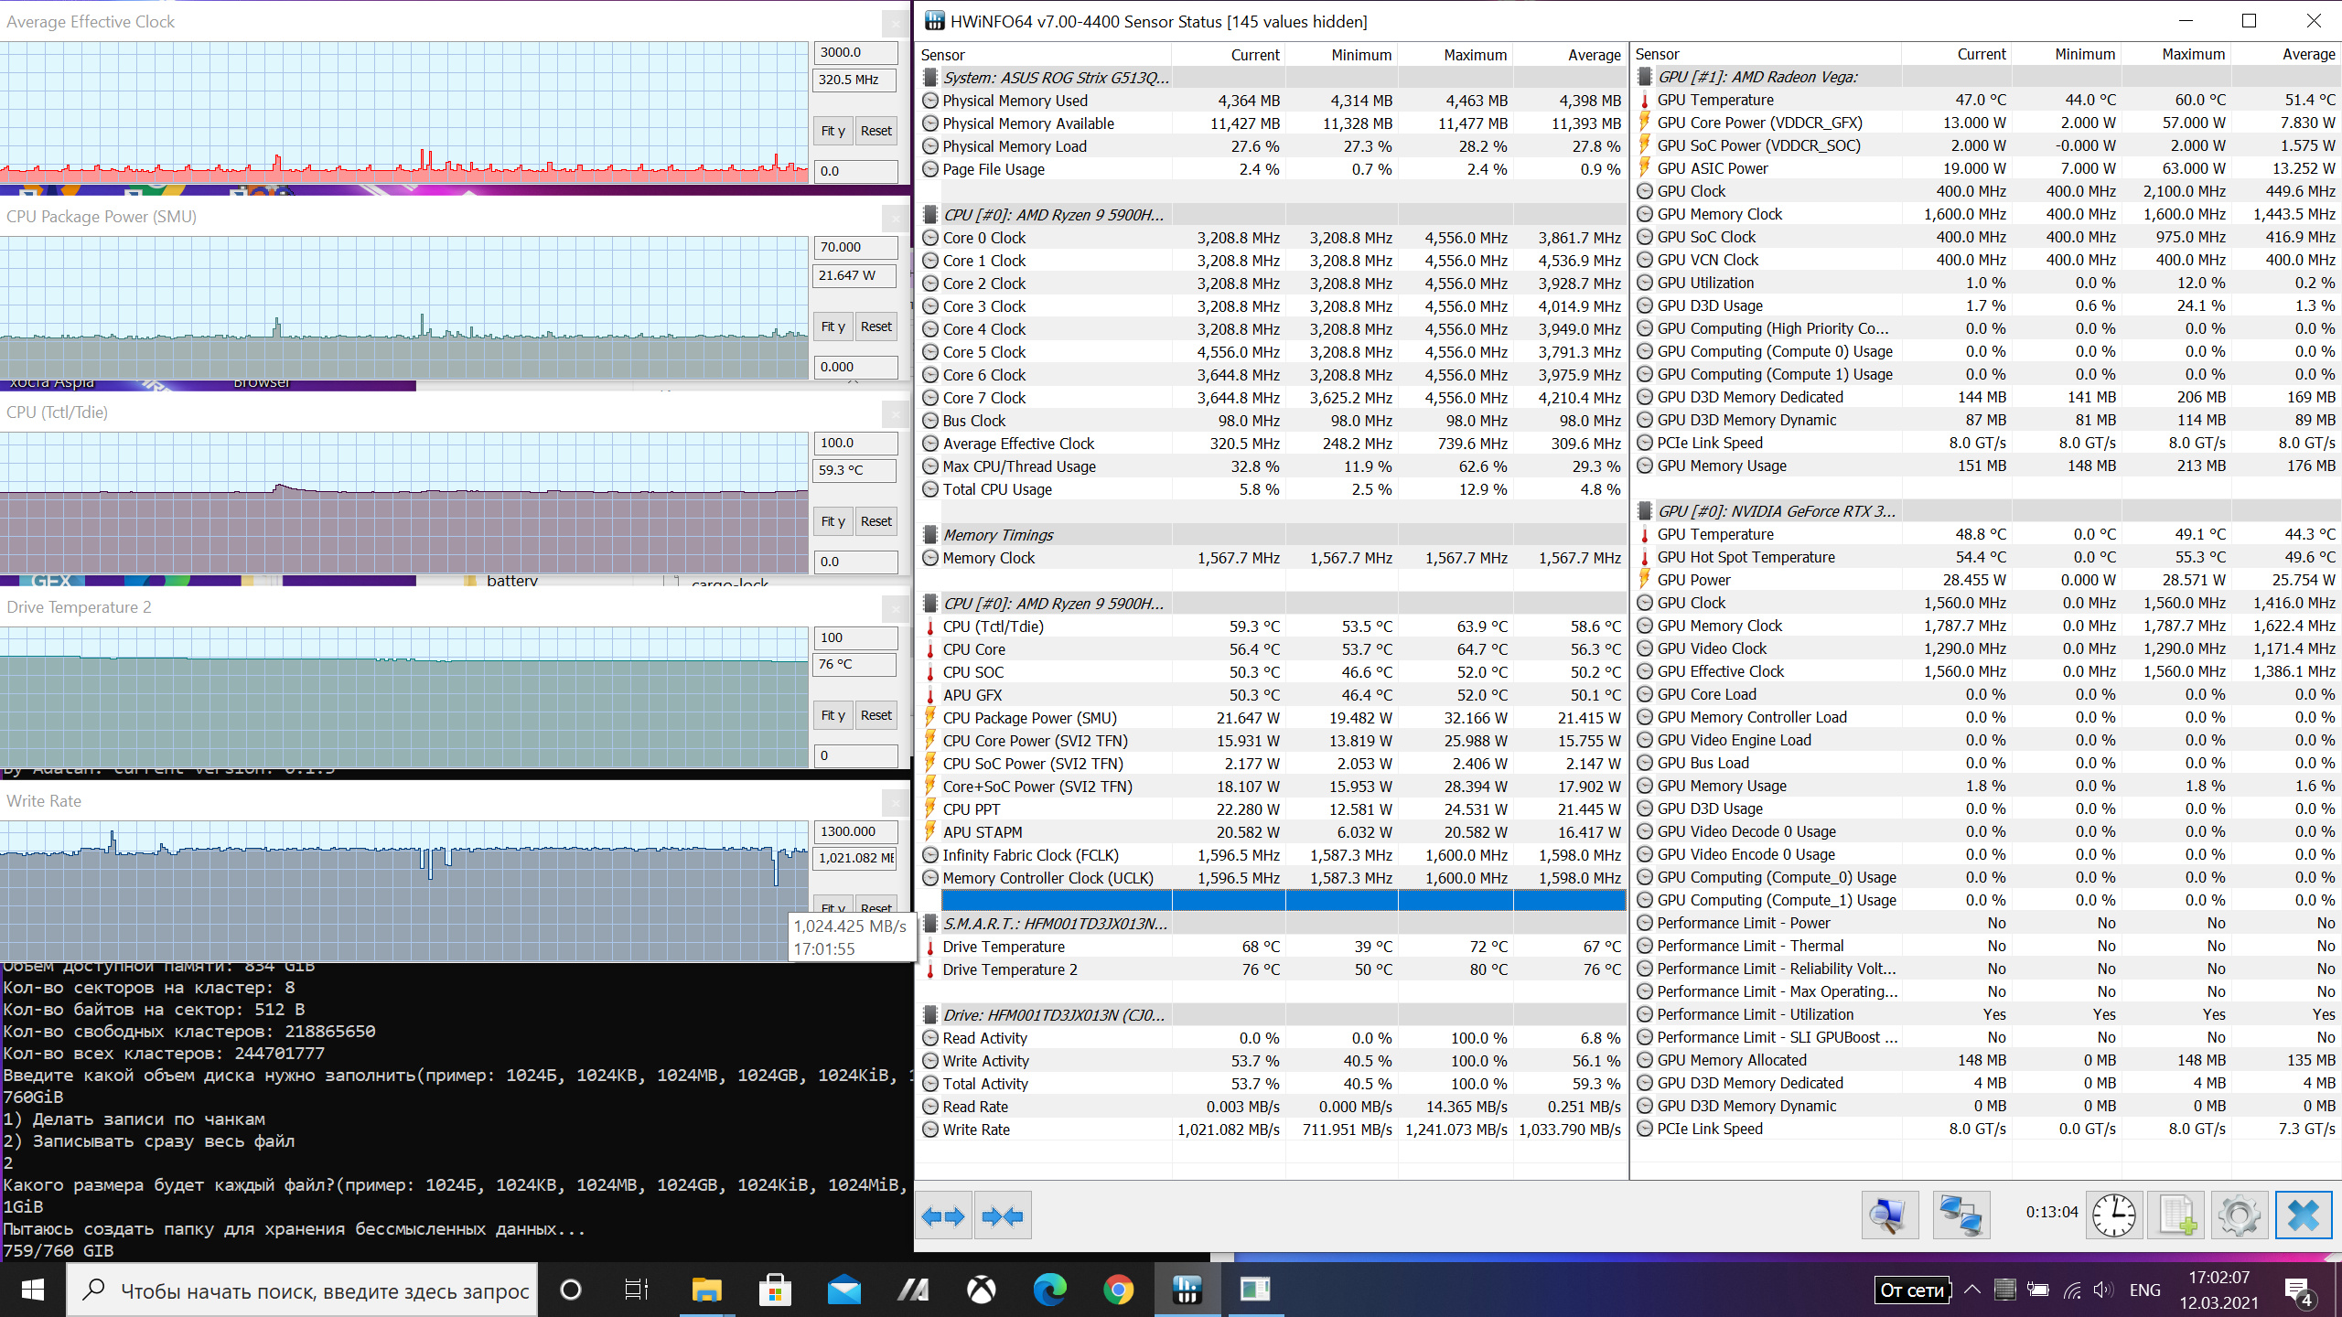Open Task View from the taskbar
The image size is (2342, 1317).
(x=636, y=1290)
